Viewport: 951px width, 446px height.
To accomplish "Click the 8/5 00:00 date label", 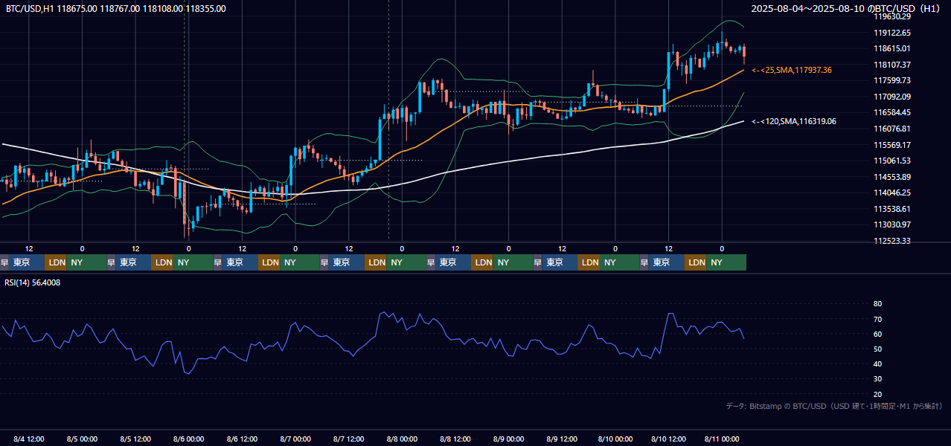I will [83, 439].
